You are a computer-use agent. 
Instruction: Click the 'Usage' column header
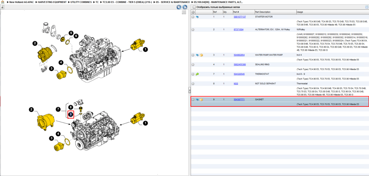(x=300, y=12)
